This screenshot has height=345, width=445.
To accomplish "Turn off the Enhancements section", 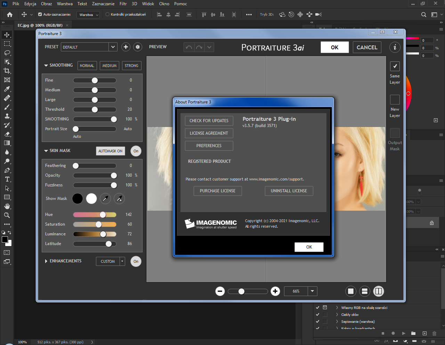I will click(x=136, y=261).
